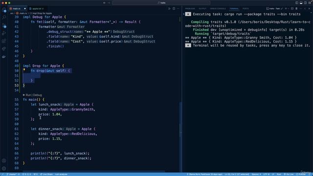Open the Explorer view in activity bar
Image resolution: width=313 pixels, height=176 pixels.
coord(4,10)
